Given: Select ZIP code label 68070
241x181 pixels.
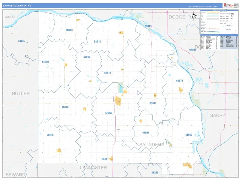Looking at the screenshot, I should point(65,107).
